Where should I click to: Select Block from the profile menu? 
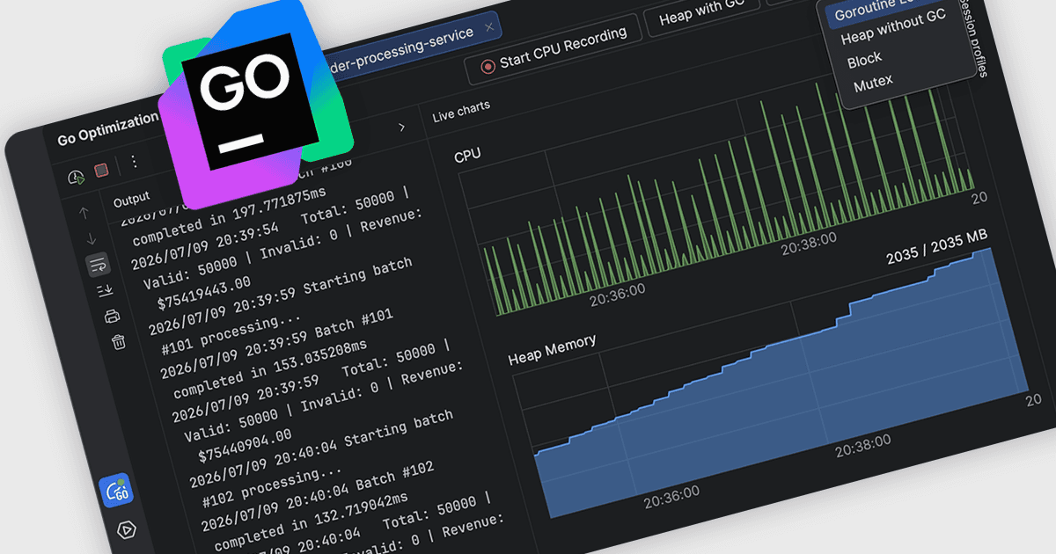pyautogui.click(x=864, y=60)
